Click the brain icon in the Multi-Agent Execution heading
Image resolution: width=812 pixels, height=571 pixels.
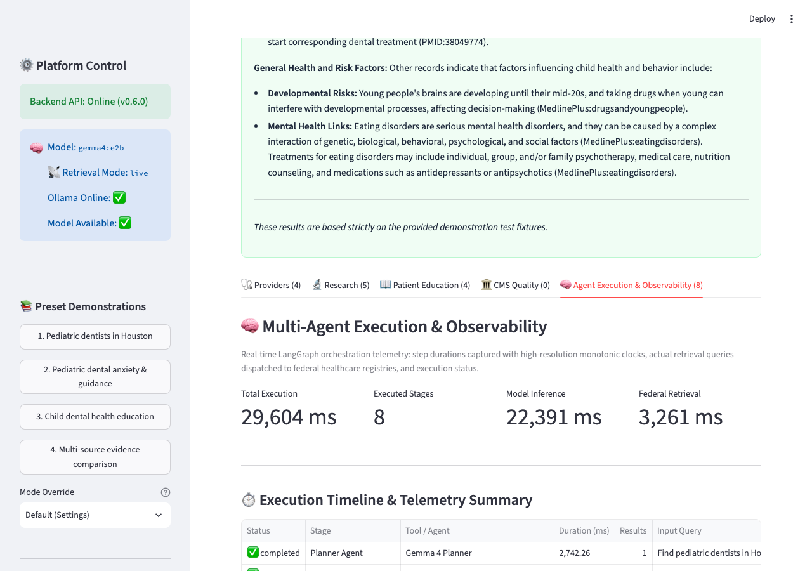pyautogui.click(x=250, y=327)
